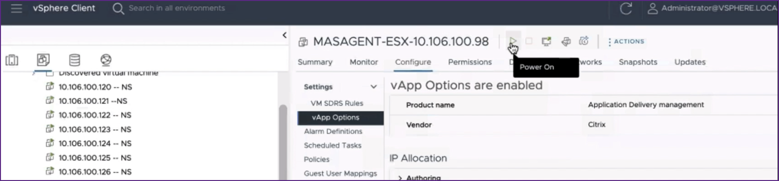This screenshot has width=779, height=181.
Task: Click the Vendor label
Action: pyautogui.click(x=419, y=125)
